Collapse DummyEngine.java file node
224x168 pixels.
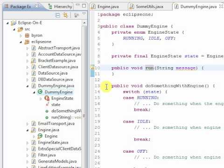tap(28, 86)
